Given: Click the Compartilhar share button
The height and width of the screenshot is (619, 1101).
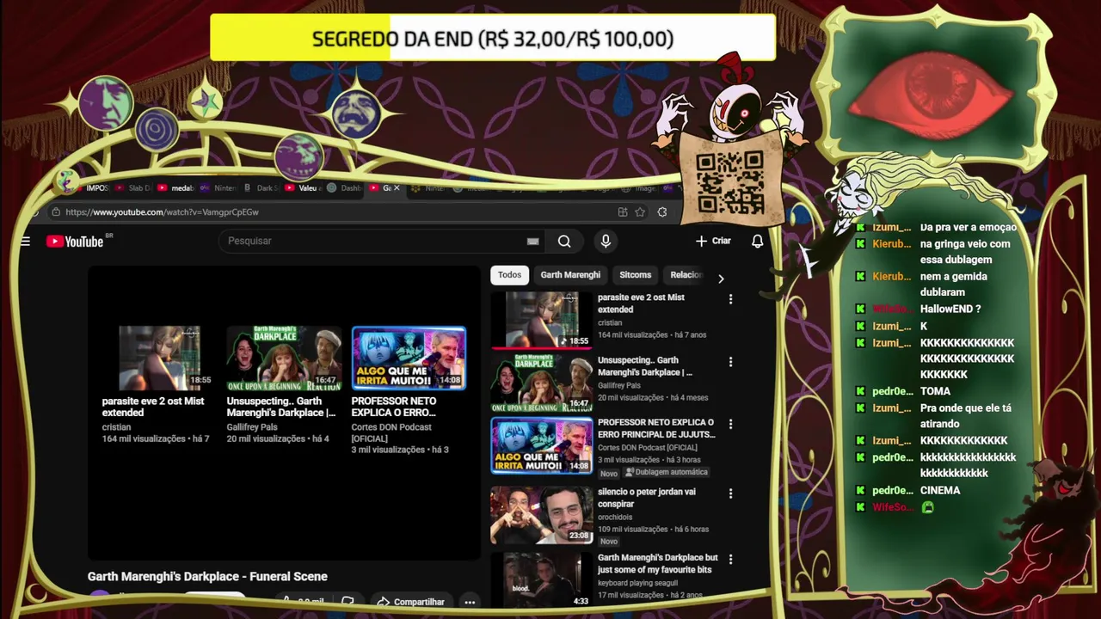Looking at the screenshot, I should click(x=410, y=602).
